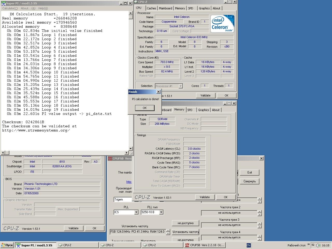Activate first CPU-Z taskbar button
Screen dimensions: 332x249
click(78, 245)
